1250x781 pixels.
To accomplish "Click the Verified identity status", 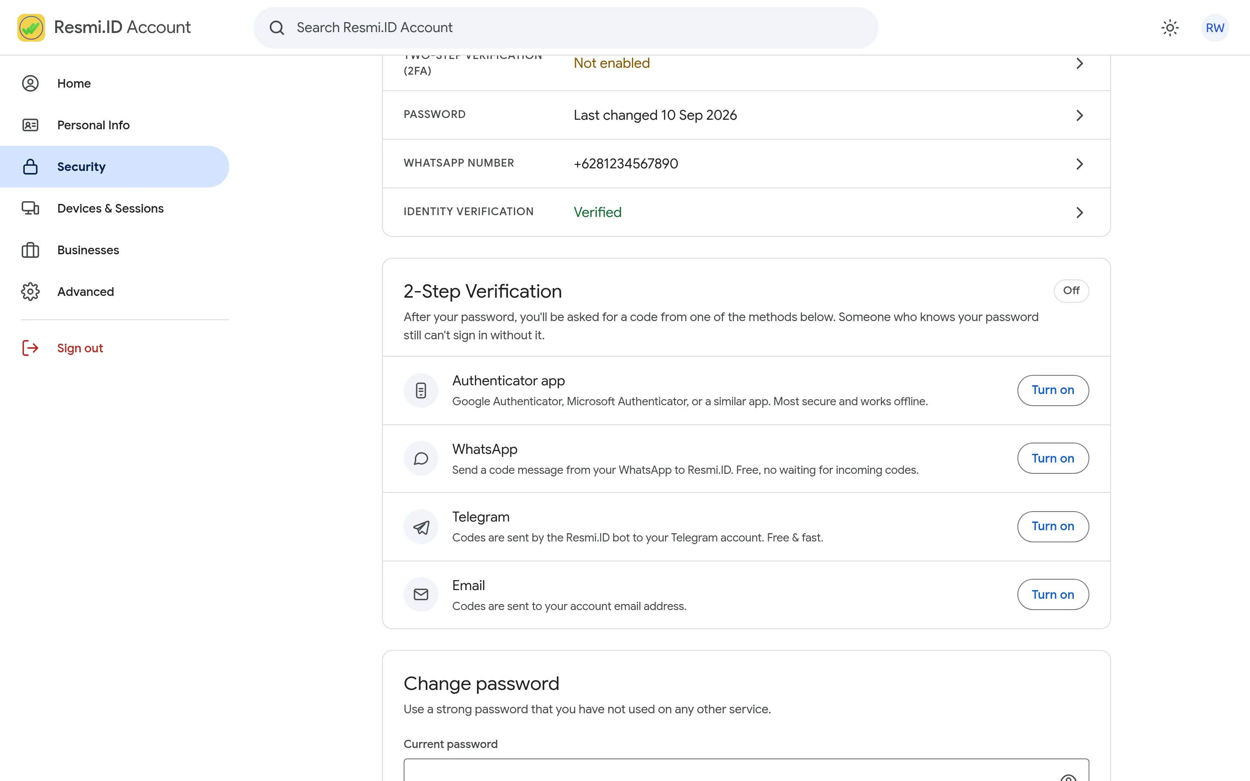I will pos(598,212).
